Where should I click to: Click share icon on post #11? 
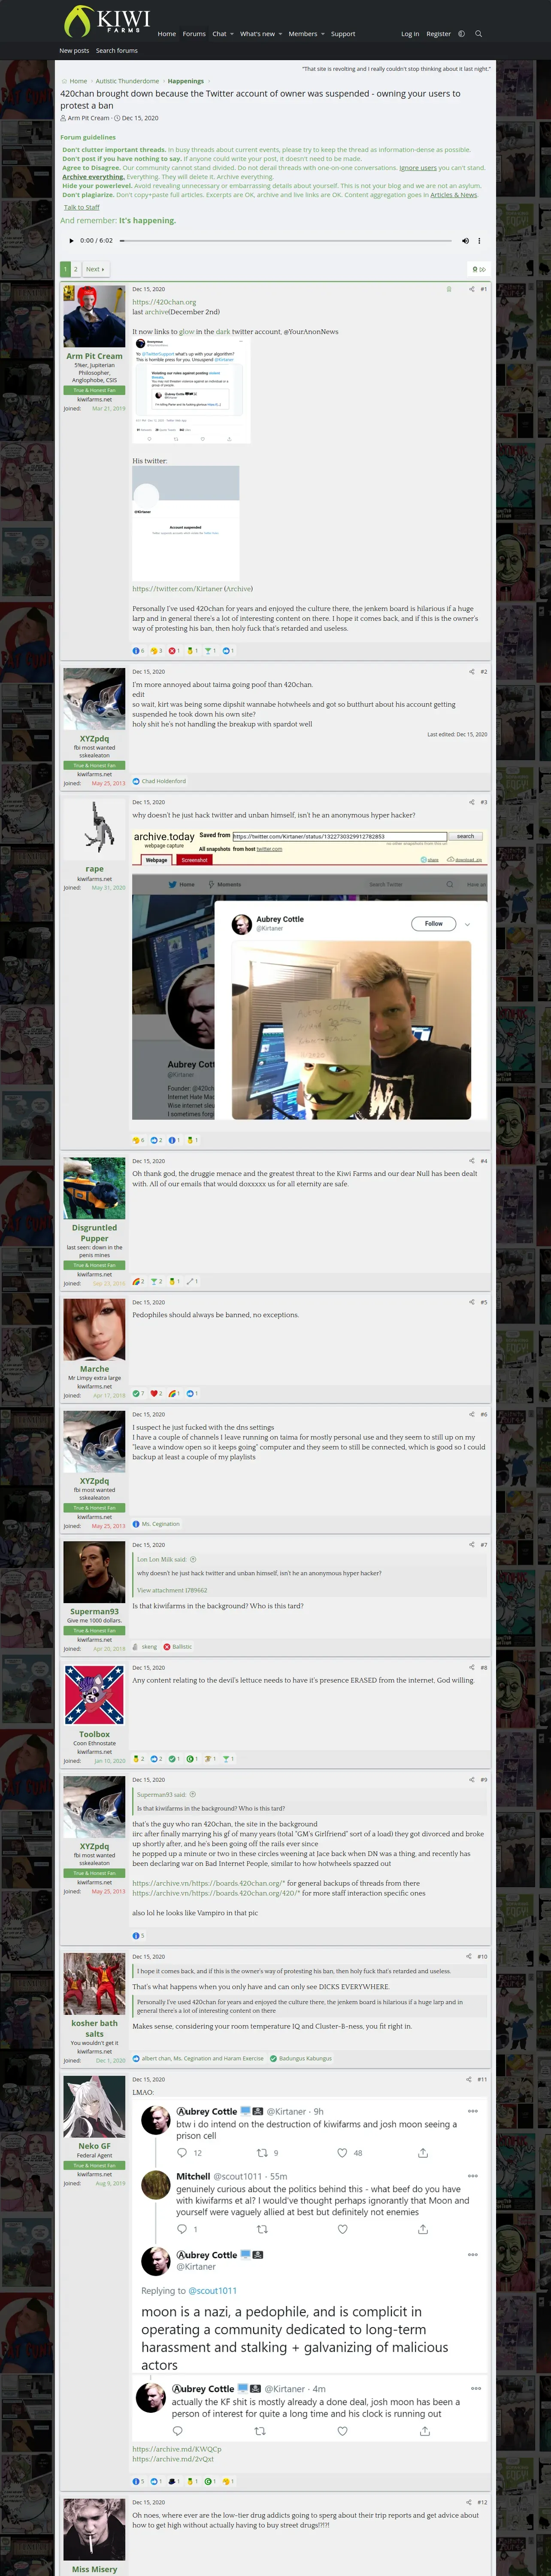[469, 2079]
